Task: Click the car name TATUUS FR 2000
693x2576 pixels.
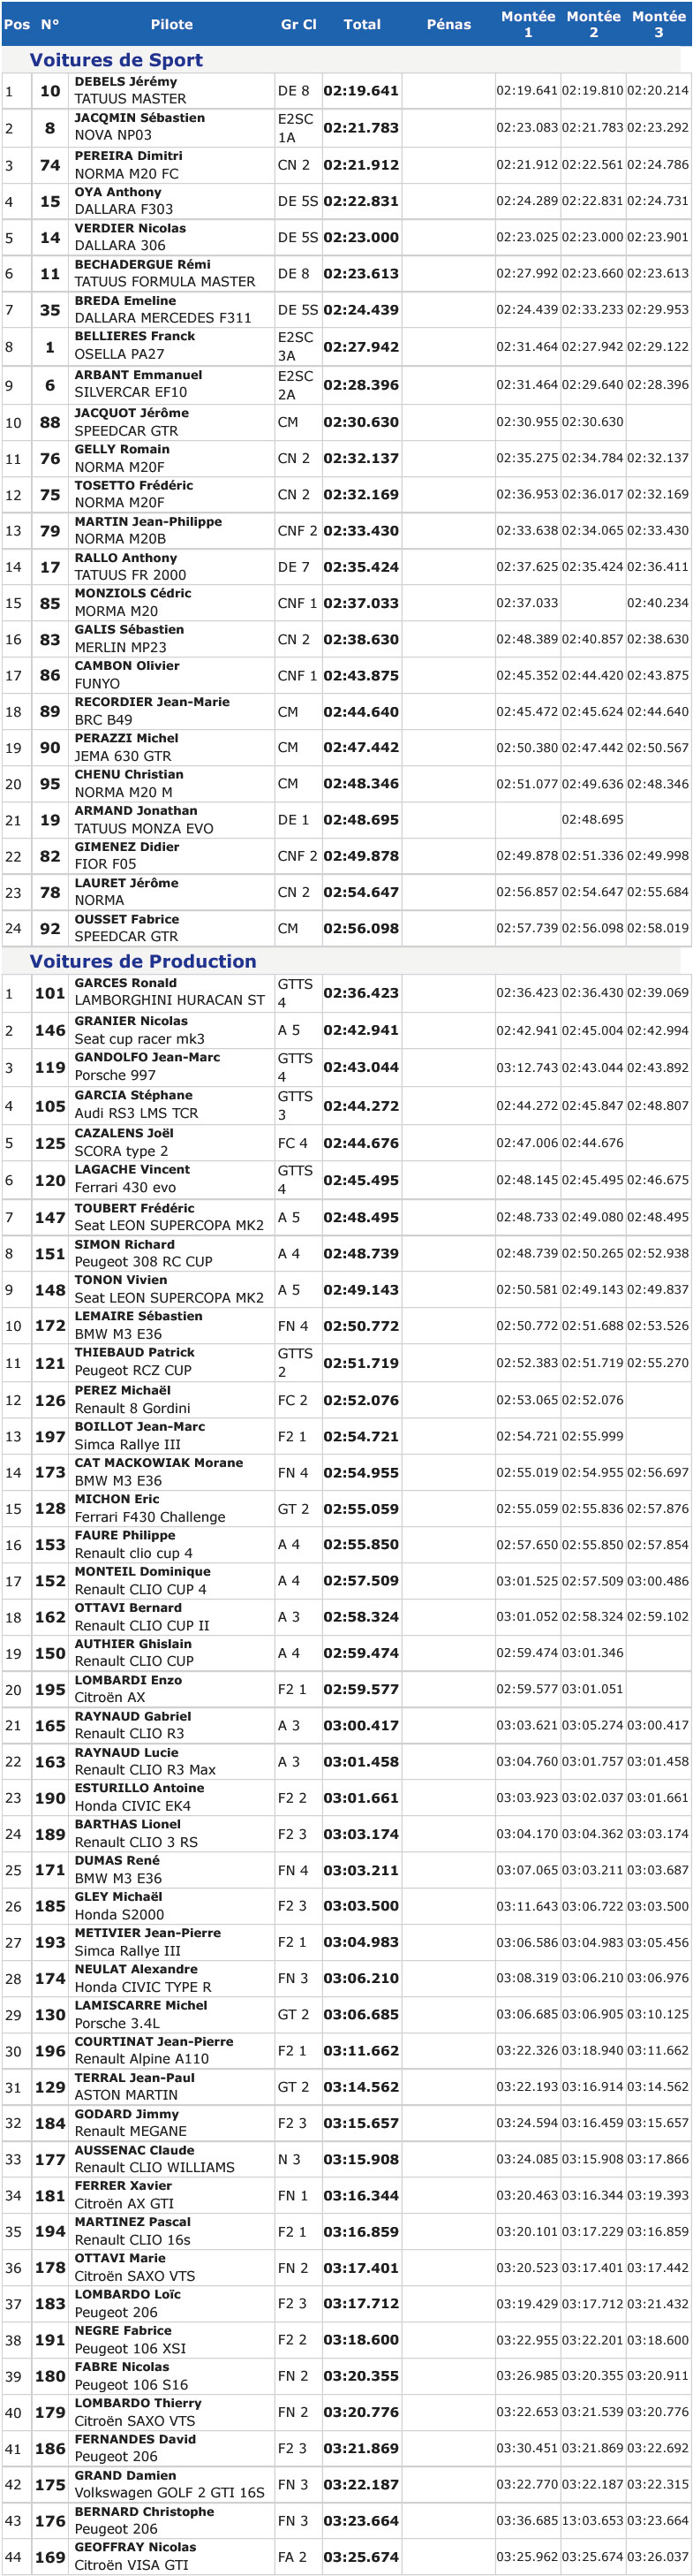Action: tap(131, 575)
